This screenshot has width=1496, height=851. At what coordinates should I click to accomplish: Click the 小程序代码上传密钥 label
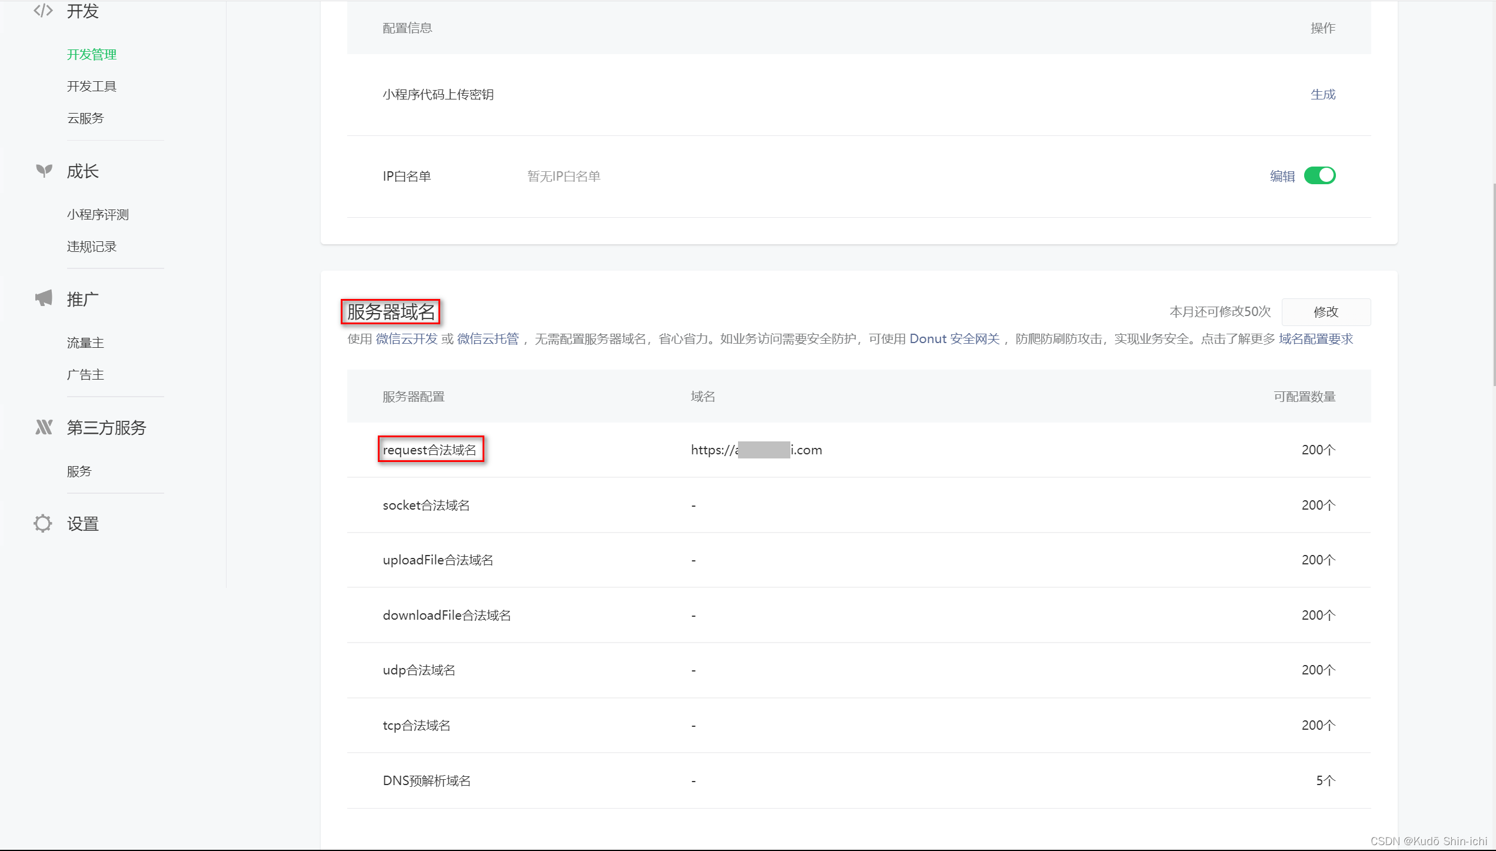[x=438, y=95]
